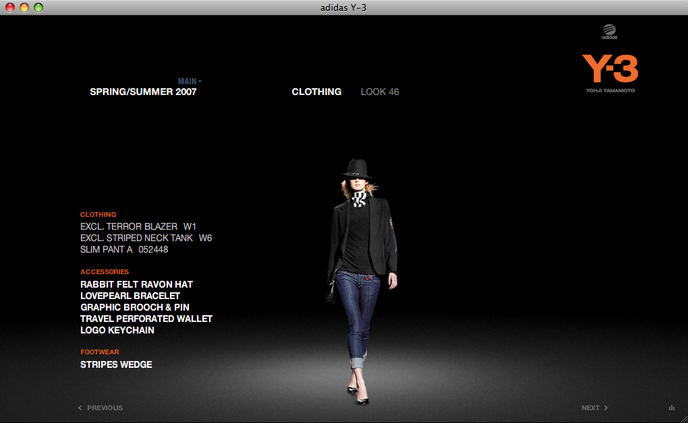This screenshot has height=423, width=688.
Task: Click the orange FOOTWEAR category heading
Action: point(100,352)
